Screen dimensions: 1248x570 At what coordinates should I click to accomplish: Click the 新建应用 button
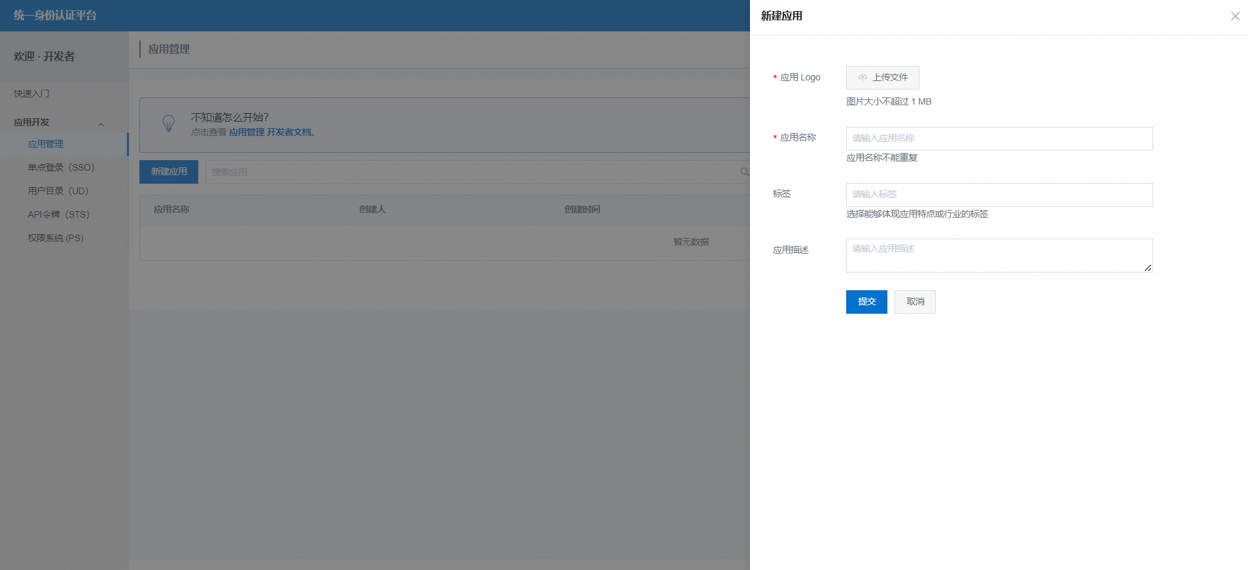click(169, 172)
